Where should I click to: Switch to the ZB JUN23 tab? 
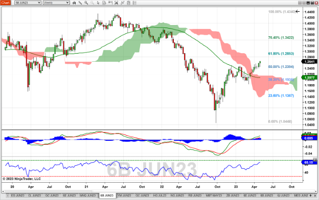(233, 195)
